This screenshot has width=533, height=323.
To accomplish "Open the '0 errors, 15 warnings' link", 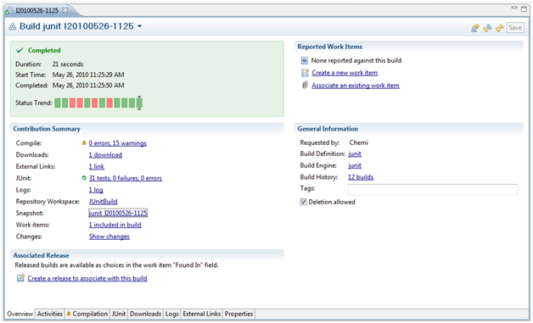I will click(x=118, y=143).
